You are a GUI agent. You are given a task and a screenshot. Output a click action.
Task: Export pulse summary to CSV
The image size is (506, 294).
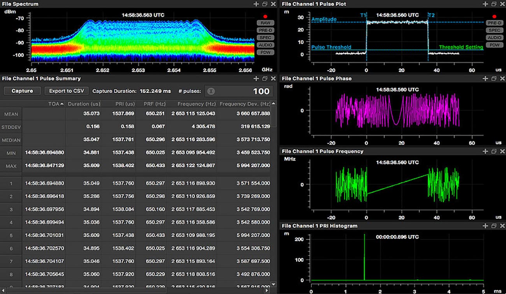tap(67, 91)
